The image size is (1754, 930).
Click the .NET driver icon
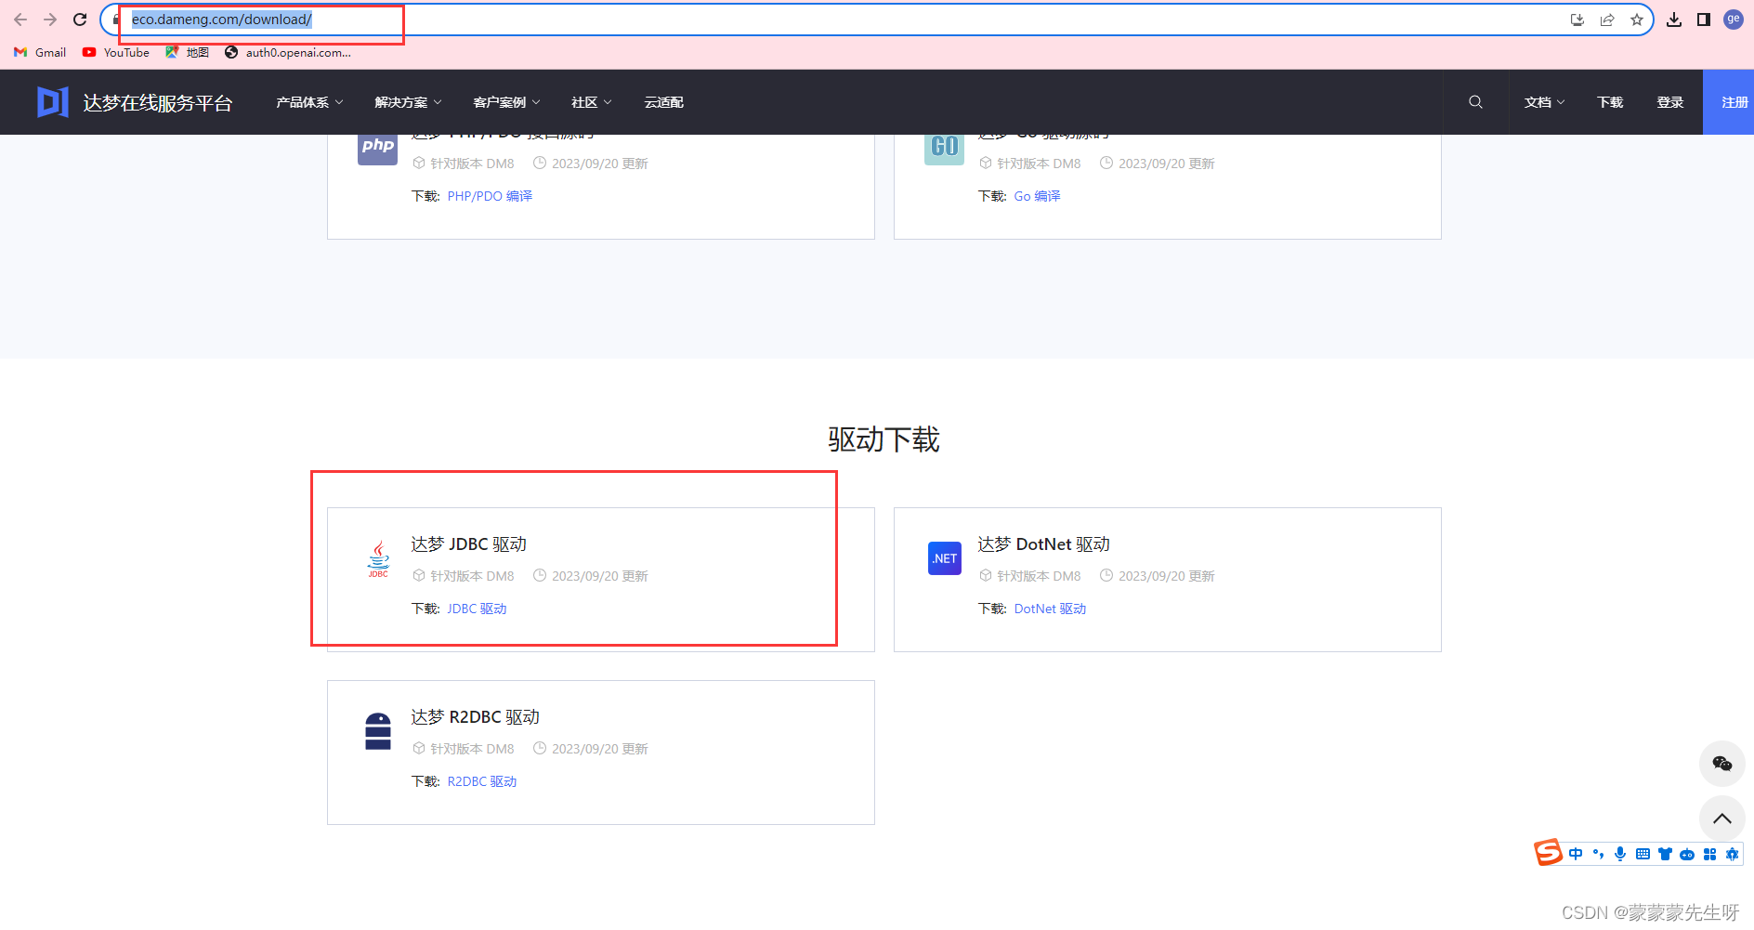click(x=944, y=558)
